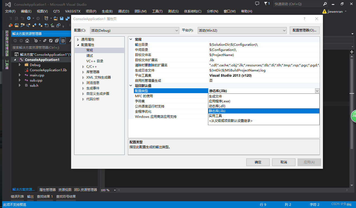Click the Visual Assist tomato options icon
Screen dimensions: 356x208
click(10, 25)
